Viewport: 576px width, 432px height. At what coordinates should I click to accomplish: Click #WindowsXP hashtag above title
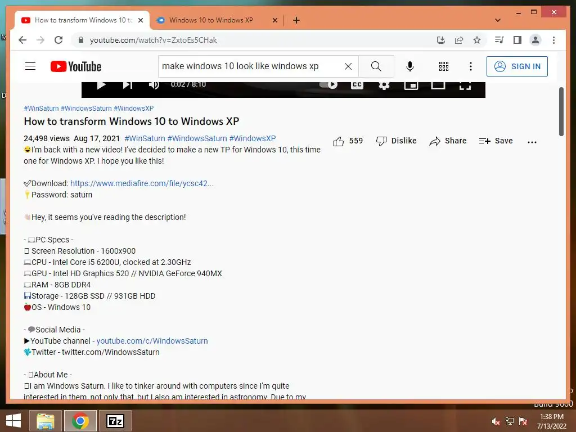[x=133, y=109]
